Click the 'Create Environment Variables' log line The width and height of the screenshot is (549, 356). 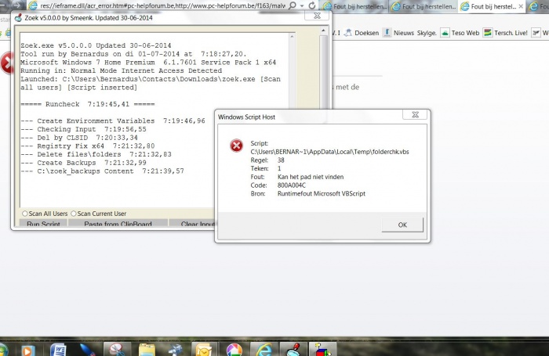(113, 120)
